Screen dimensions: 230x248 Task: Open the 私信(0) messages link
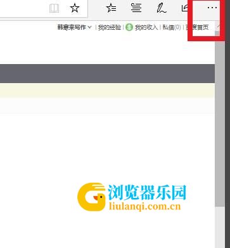point(172,27)
